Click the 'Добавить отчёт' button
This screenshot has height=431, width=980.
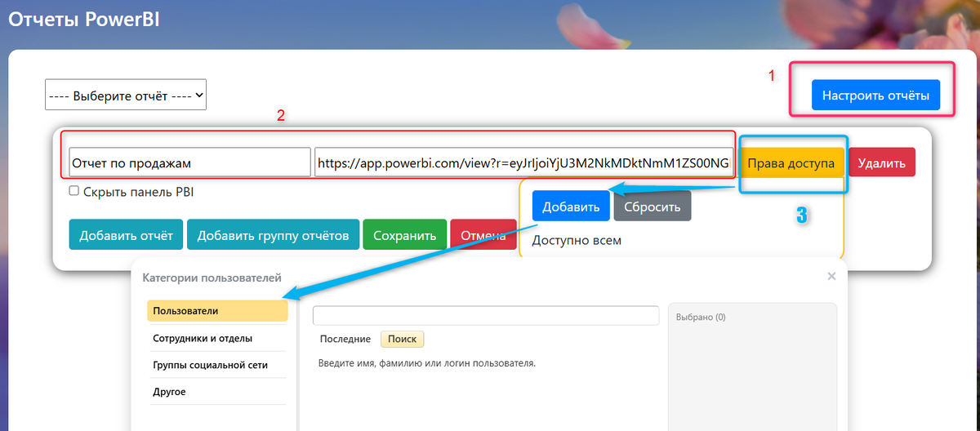tap(127, 234)
